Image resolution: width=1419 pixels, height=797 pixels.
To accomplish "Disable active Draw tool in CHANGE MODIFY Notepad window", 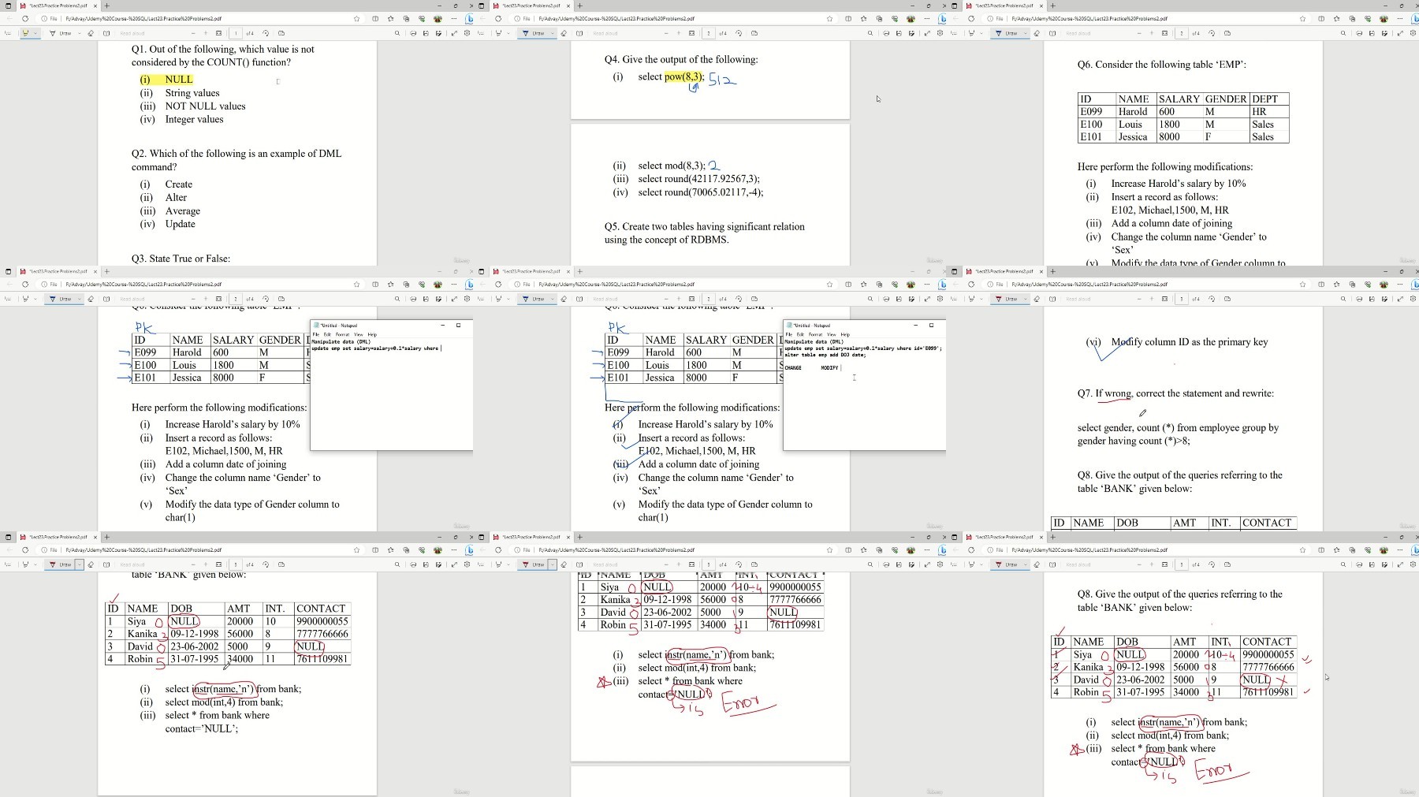I will pyautogui.click(x=534, y=299).
